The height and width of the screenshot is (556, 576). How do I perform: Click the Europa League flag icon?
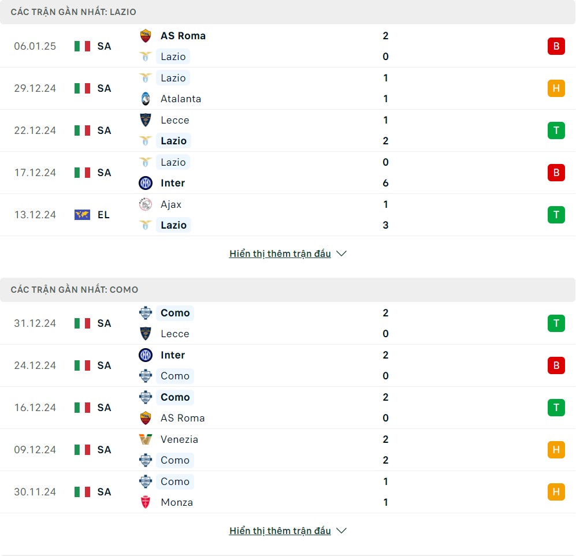(82, 215)
